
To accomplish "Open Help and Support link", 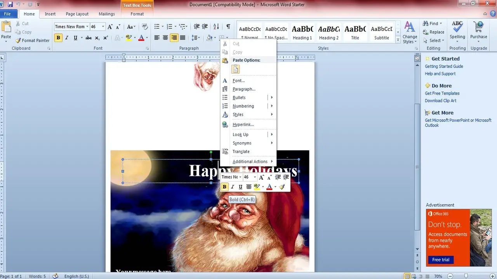I will 440,74.
